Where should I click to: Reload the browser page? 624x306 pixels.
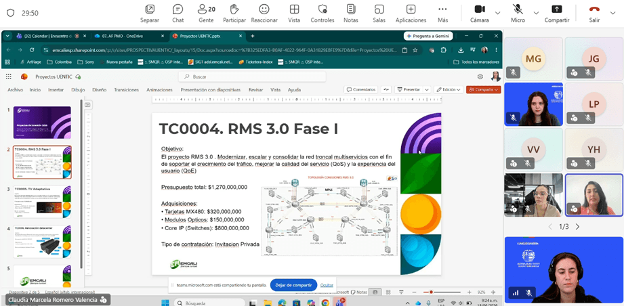click(x=32, y=50)
